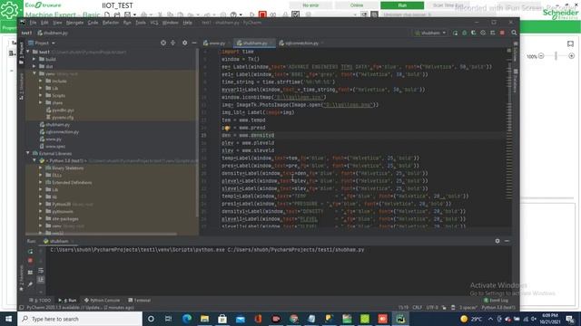Open Cortana circle on taskbar

point(151,319)
